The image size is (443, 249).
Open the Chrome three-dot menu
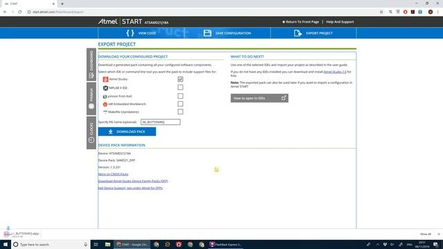tap(438, 12)
